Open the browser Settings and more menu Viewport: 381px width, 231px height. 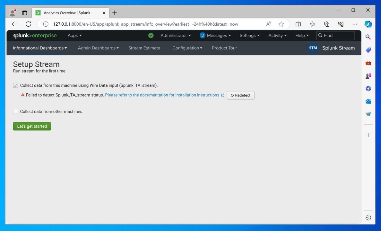point(355,24)
